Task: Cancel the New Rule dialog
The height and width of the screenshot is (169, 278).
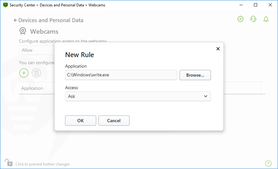Action: pos(114,121)
